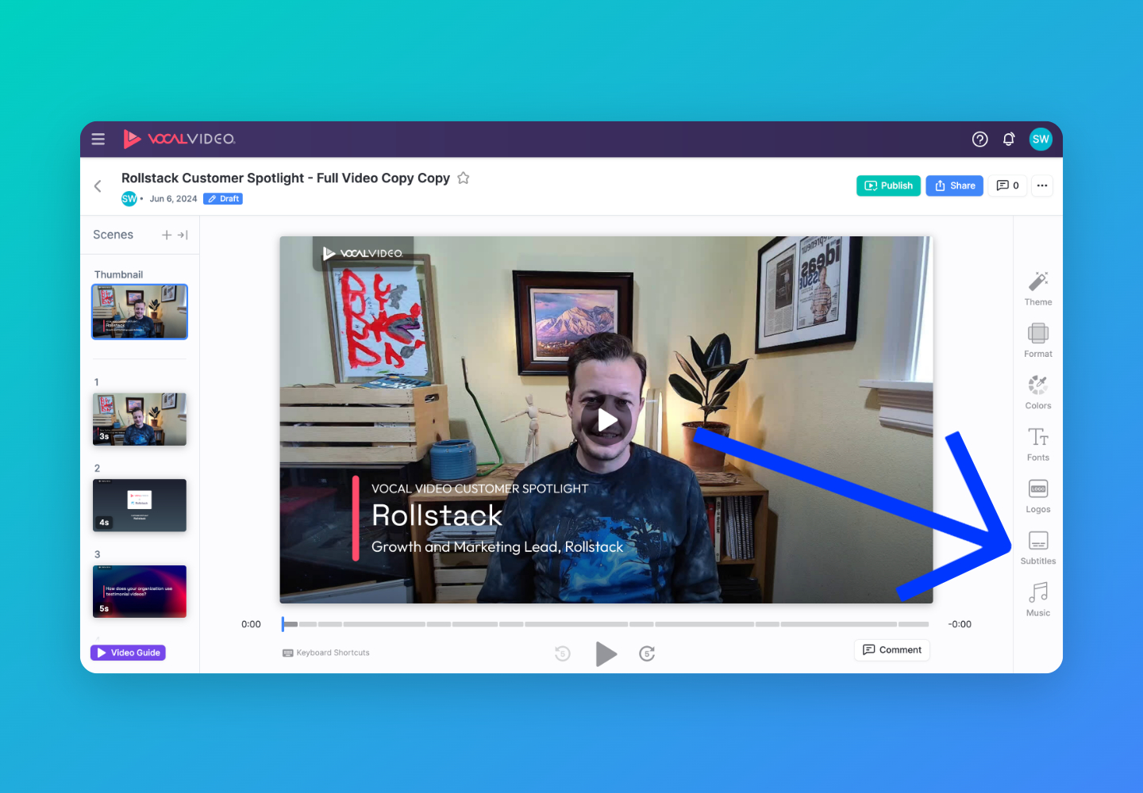Viewport: 1143px width, 793px height.
Task: Add a new scene with plus icon
Action: (x=167, y=235)
